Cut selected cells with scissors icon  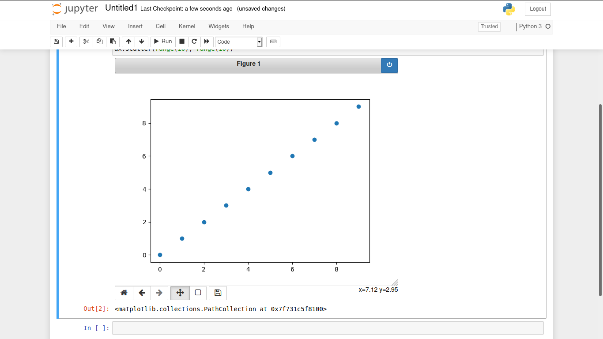(x=86, y=41)
